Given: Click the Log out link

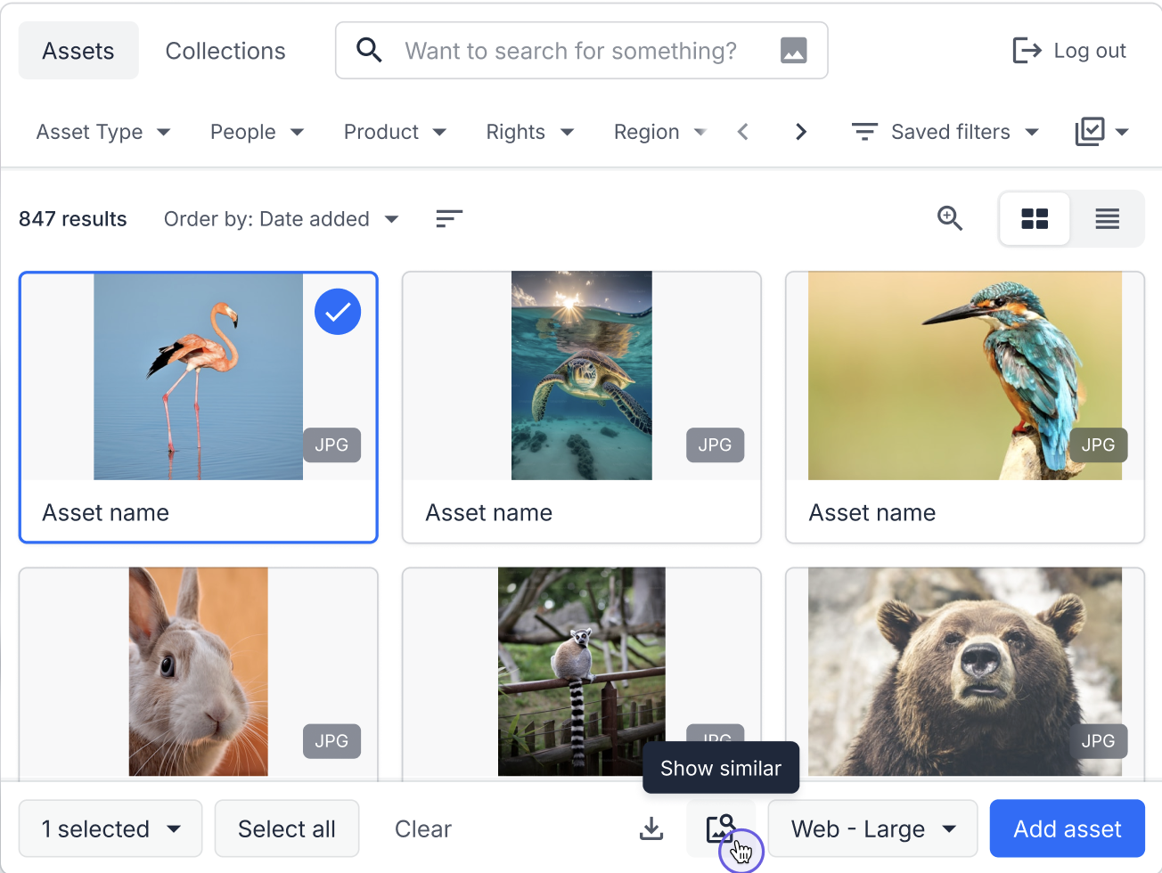Looking at the screenshot, I should click(1090, 51).
